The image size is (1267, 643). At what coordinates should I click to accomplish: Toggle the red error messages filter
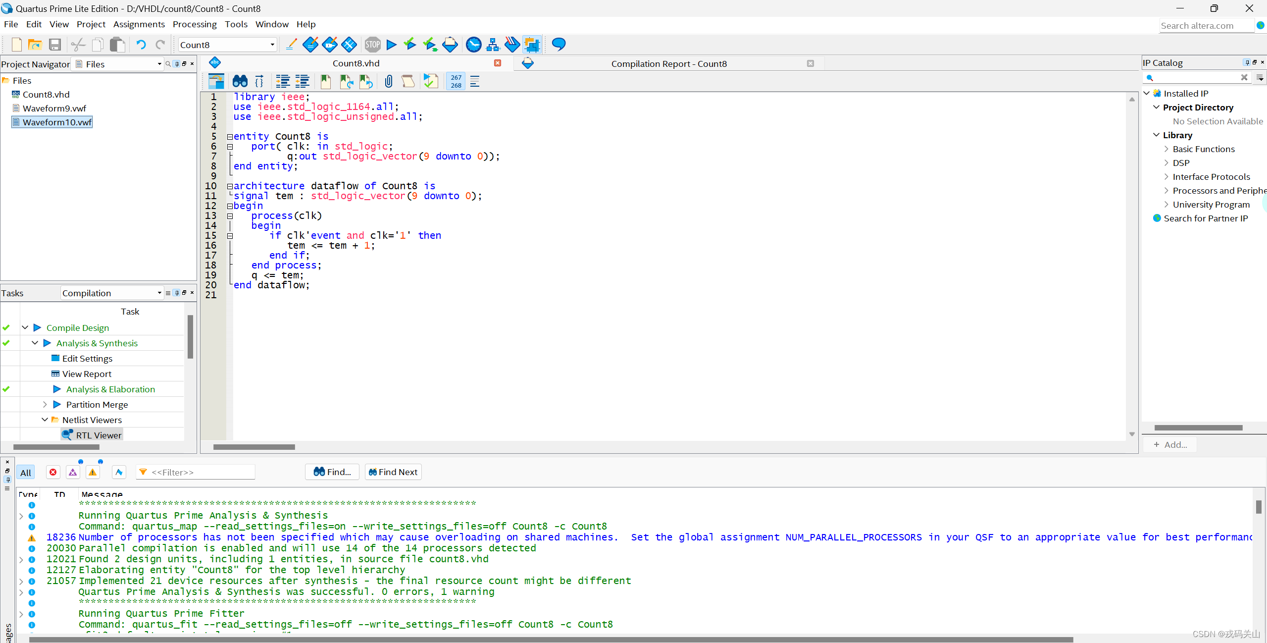(53, 472)
